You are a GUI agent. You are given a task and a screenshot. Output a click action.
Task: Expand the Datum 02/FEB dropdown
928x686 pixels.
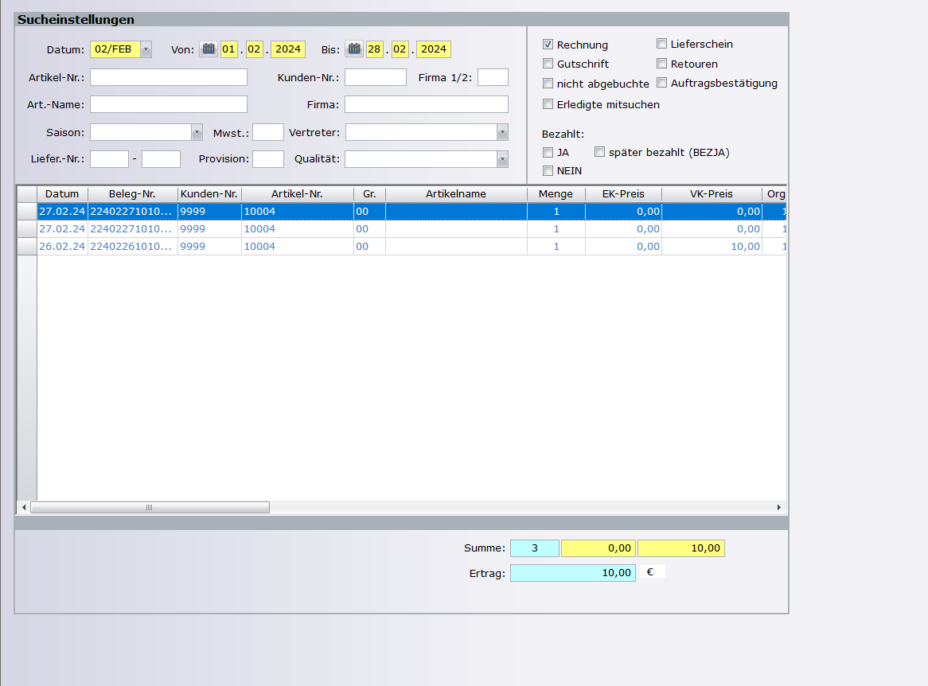(x=146, y=49)
